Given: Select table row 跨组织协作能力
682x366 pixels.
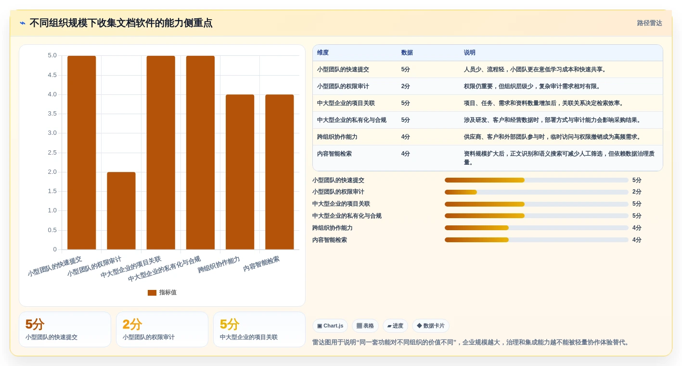Looking at the screenshot, I should (x=488, y=137).
